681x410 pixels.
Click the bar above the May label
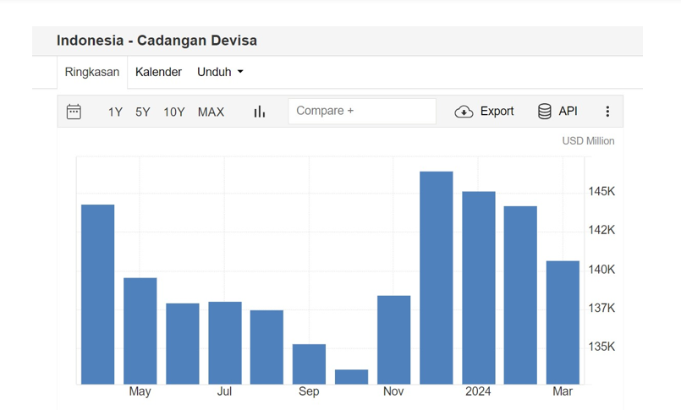tap(140, 331)
